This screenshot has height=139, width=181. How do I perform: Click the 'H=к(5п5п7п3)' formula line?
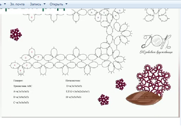[74, 97]
